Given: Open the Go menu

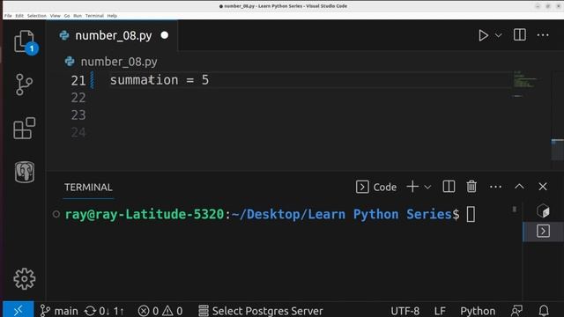Looking at the screenshot, I should tap(67, 16).
